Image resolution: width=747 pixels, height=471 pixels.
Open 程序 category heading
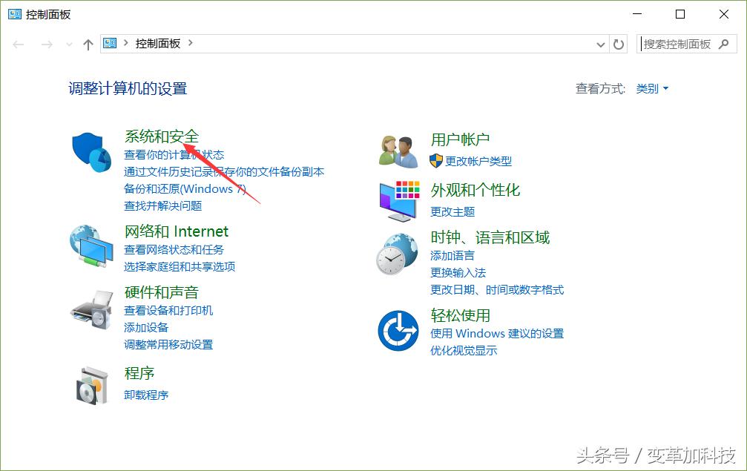[139, 373]
